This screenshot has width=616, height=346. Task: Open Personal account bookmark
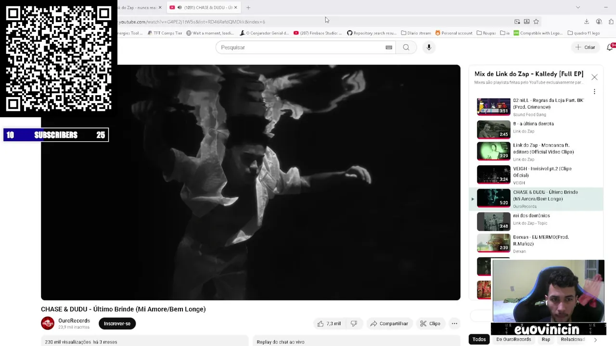tap(453, 33)
